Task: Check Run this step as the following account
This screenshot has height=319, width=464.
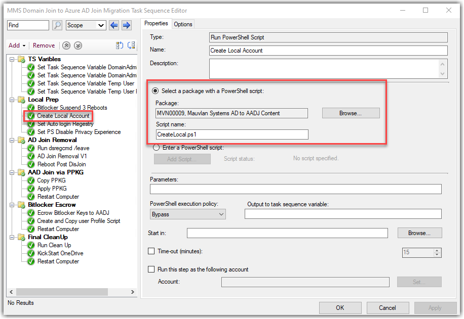Action: click(x=151, y=269)
